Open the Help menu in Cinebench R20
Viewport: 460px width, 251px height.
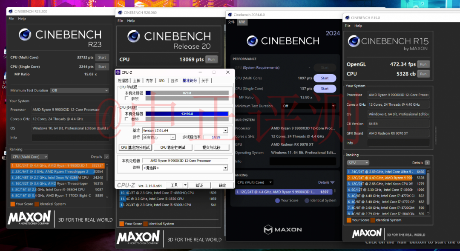(x=131, y=21)
